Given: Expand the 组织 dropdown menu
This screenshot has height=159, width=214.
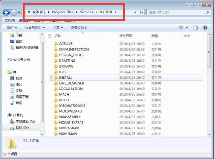Looking at the screenshot, I should [12, 28].
